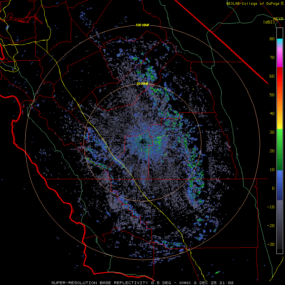Click the 0 dBZ scale value
The image size is (285, 285).
(x=273, y=188)
